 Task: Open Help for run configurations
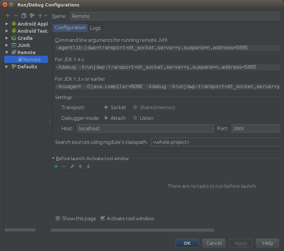[x=267, y=243]
